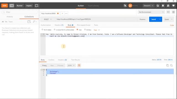This screenshot has height=99, width=177.
Task: Open collection sort options
Action: pos(35,21)
